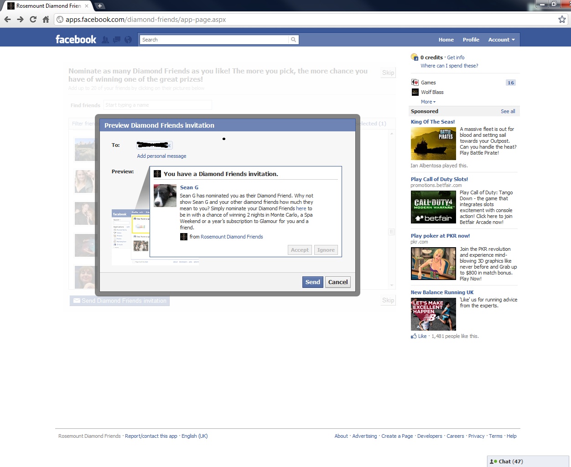Open the Play poker at PKR now! ad
Viewport: 571px width, 467px height.
point(440,236)
